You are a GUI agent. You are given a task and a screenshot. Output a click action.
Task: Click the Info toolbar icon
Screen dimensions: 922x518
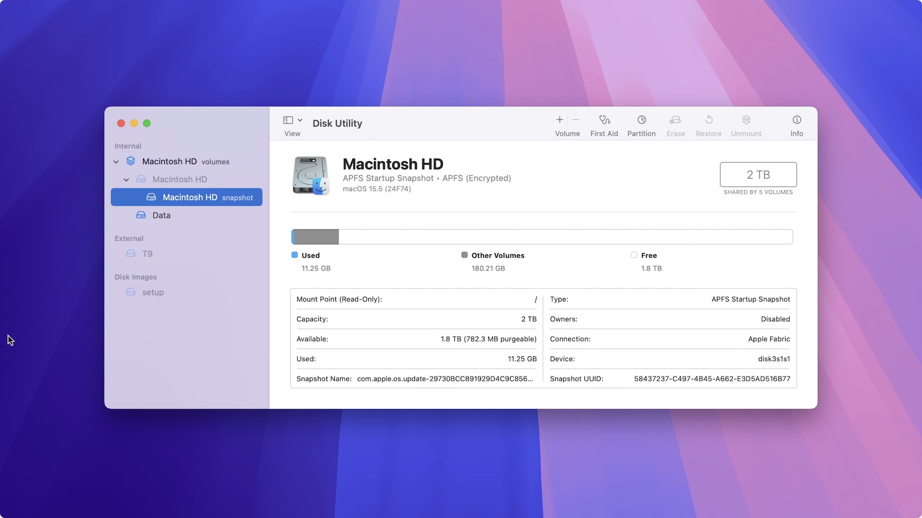pyautogui.click(x=797, y=120)
